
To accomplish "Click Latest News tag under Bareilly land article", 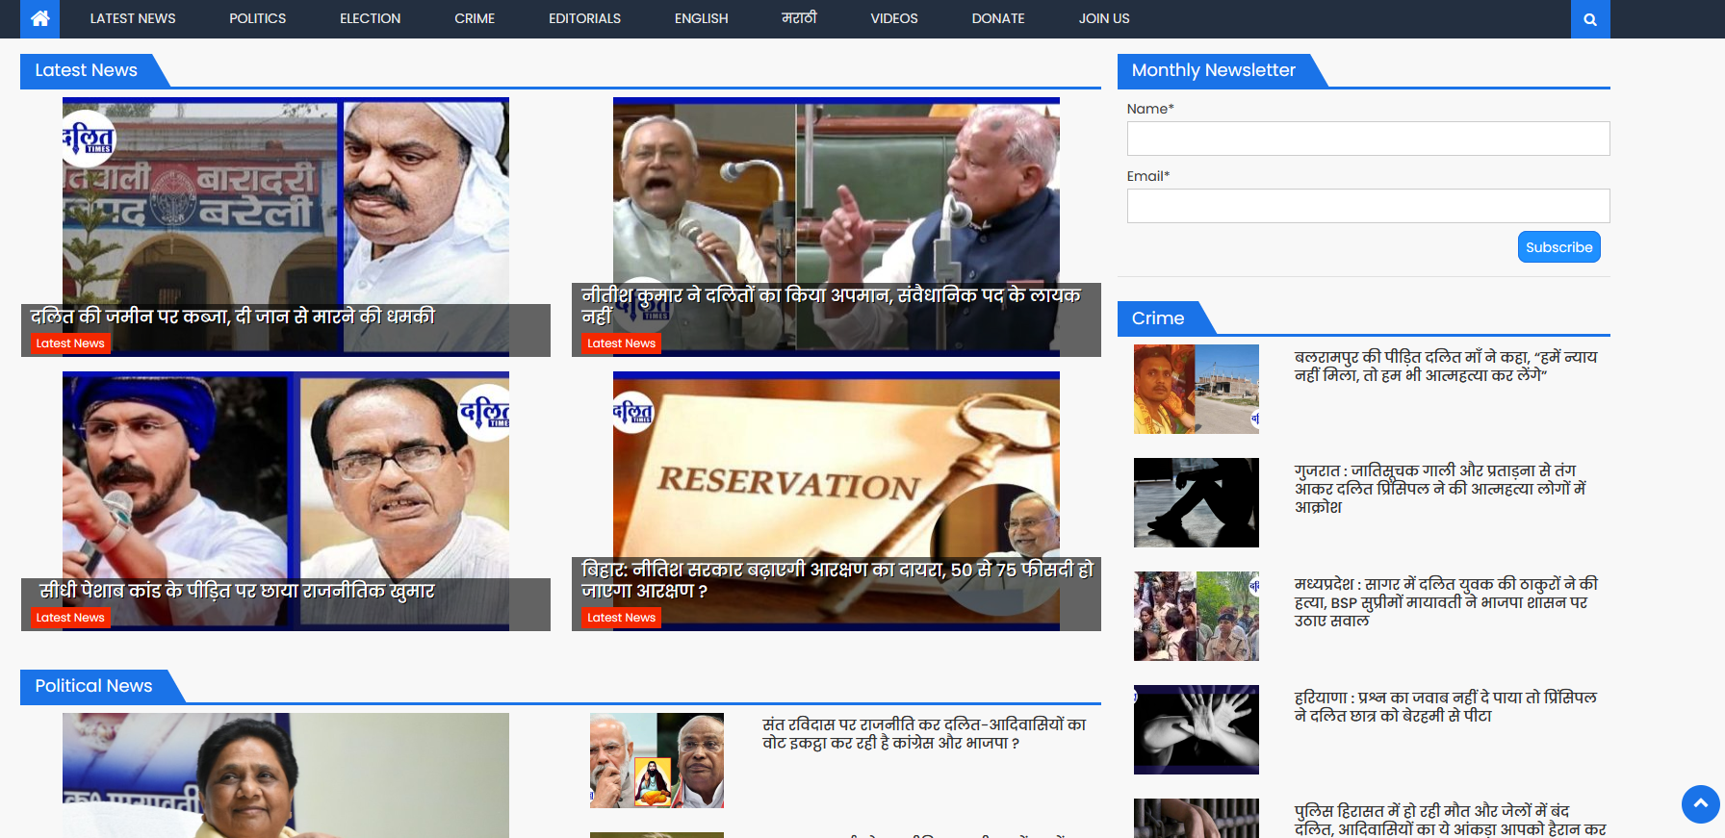I will [70, 343].
